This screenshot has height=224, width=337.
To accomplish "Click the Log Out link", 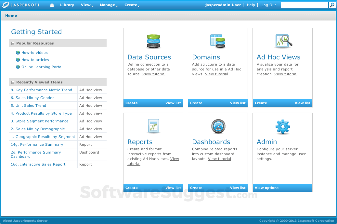I will tap(269, 5).
